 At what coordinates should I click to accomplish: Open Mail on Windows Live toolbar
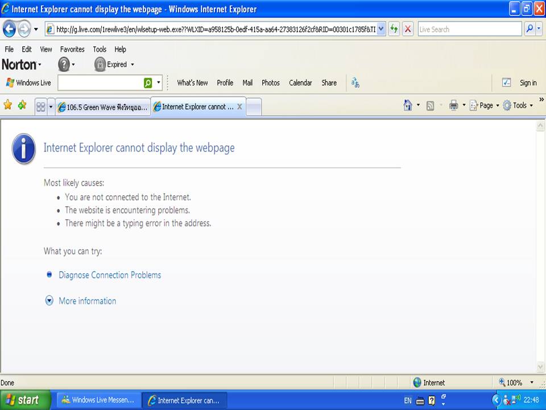[247, 83]
